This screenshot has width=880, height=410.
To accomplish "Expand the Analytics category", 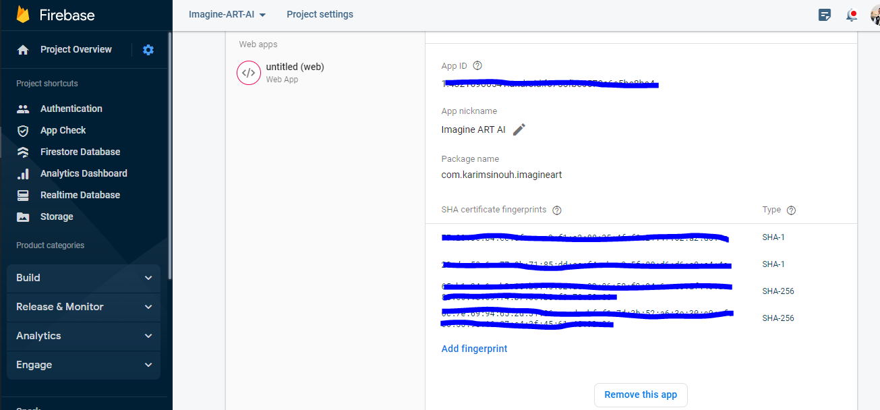I will tap(84, 336).
